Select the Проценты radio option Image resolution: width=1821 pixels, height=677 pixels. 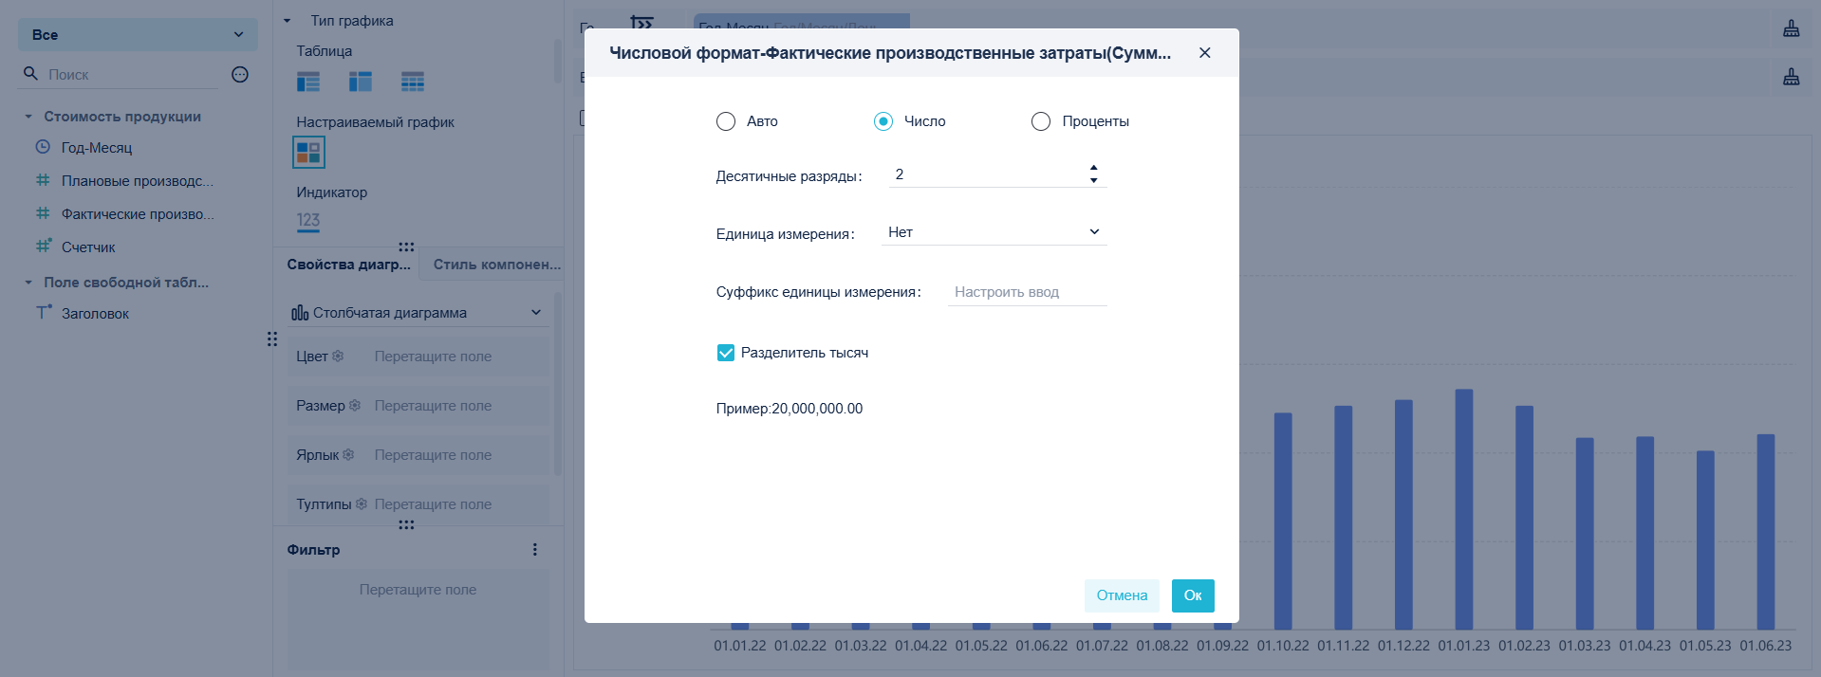(1041, 121)
